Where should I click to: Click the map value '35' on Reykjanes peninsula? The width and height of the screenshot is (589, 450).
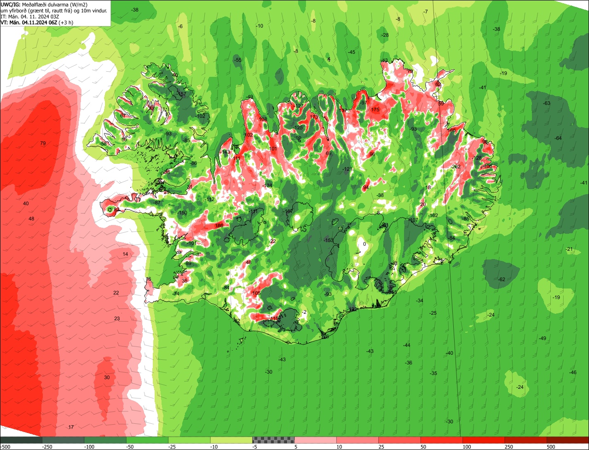[185, 280]
